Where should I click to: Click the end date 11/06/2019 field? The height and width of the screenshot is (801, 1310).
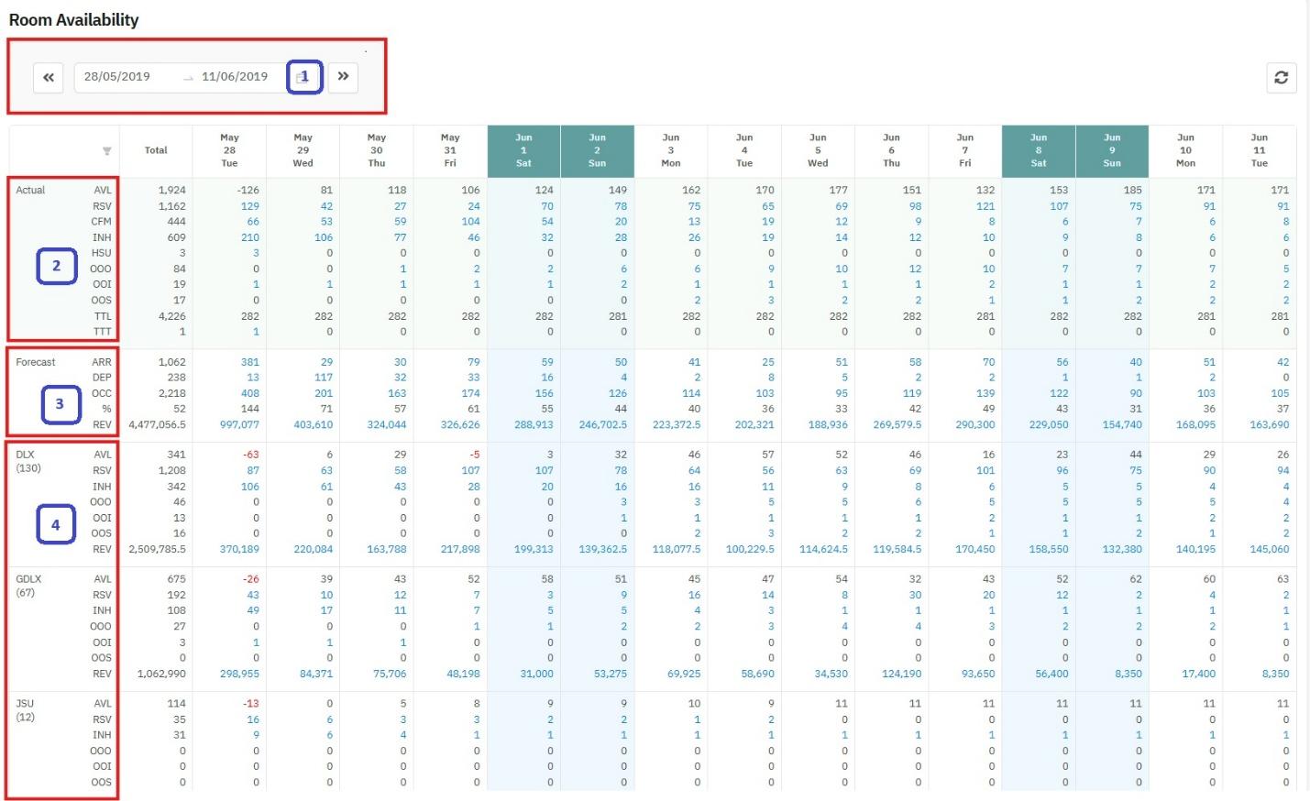tap(235, 77)
